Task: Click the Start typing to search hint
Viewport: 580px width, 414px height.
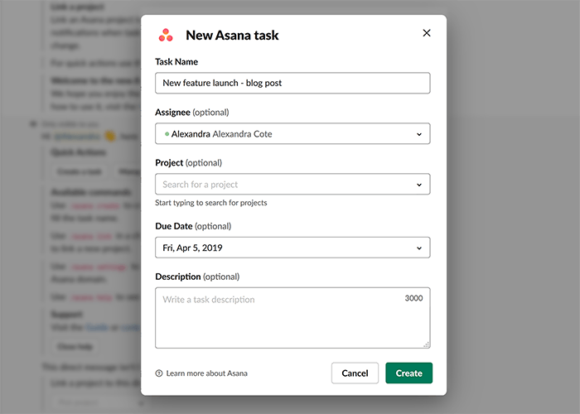Action: click(210, 203)
